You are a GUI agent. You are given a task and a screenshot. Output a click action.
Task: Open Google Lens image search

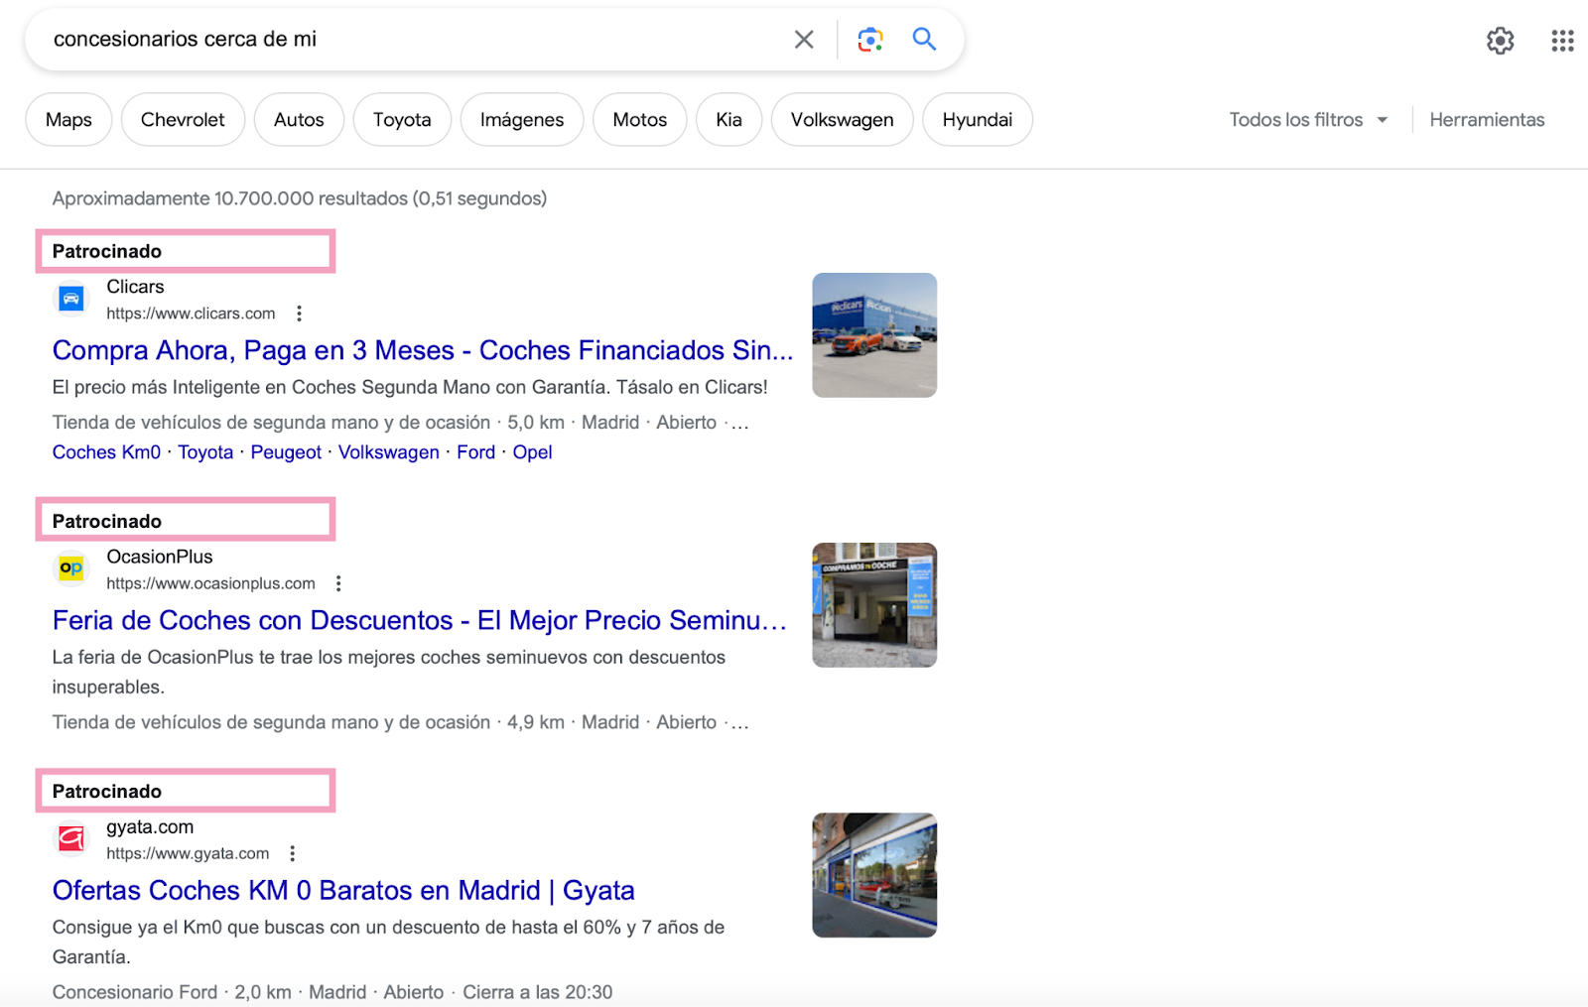870,39
